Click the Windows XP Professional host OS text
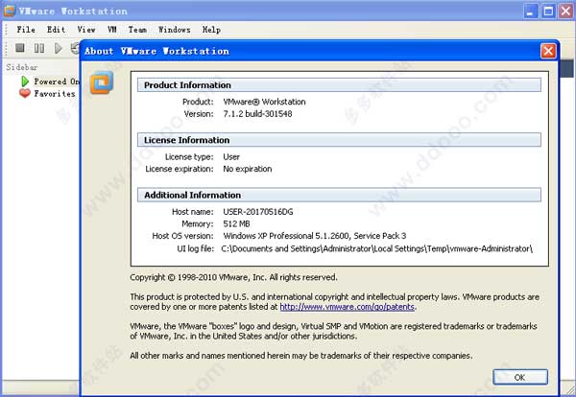 coord(315,236)
